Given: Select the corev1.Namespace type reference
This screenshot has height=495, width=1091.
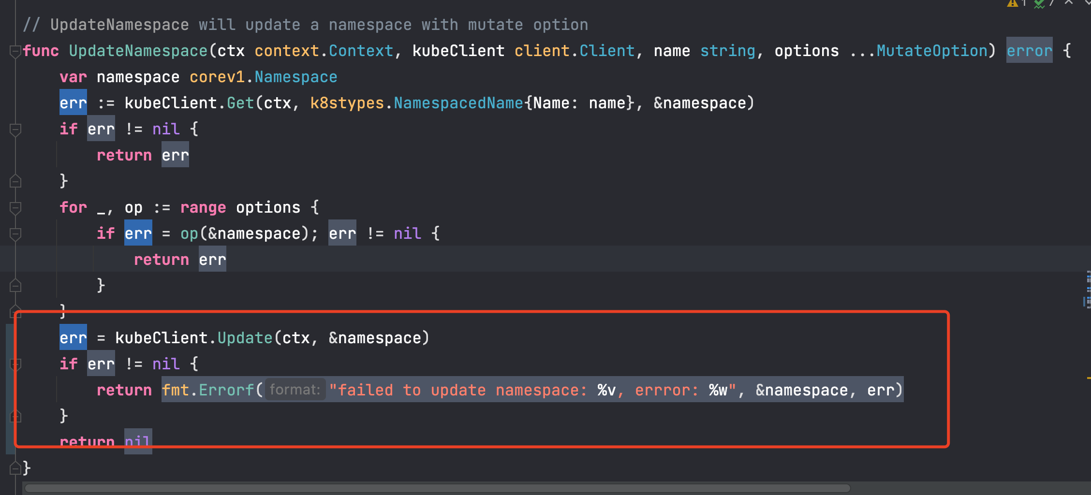Looking at the screenshot, I should tap(264, 76).
